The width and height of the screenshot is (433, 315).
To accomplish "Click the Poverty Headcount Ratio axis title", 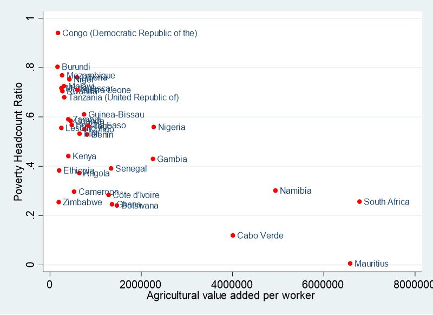I will click(x=19, y=141).
